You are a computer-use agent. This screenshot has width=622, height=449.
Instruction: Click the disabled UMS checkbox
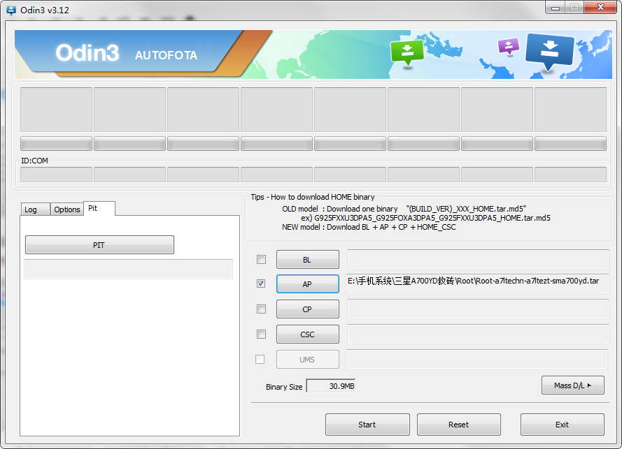[260, 359]
